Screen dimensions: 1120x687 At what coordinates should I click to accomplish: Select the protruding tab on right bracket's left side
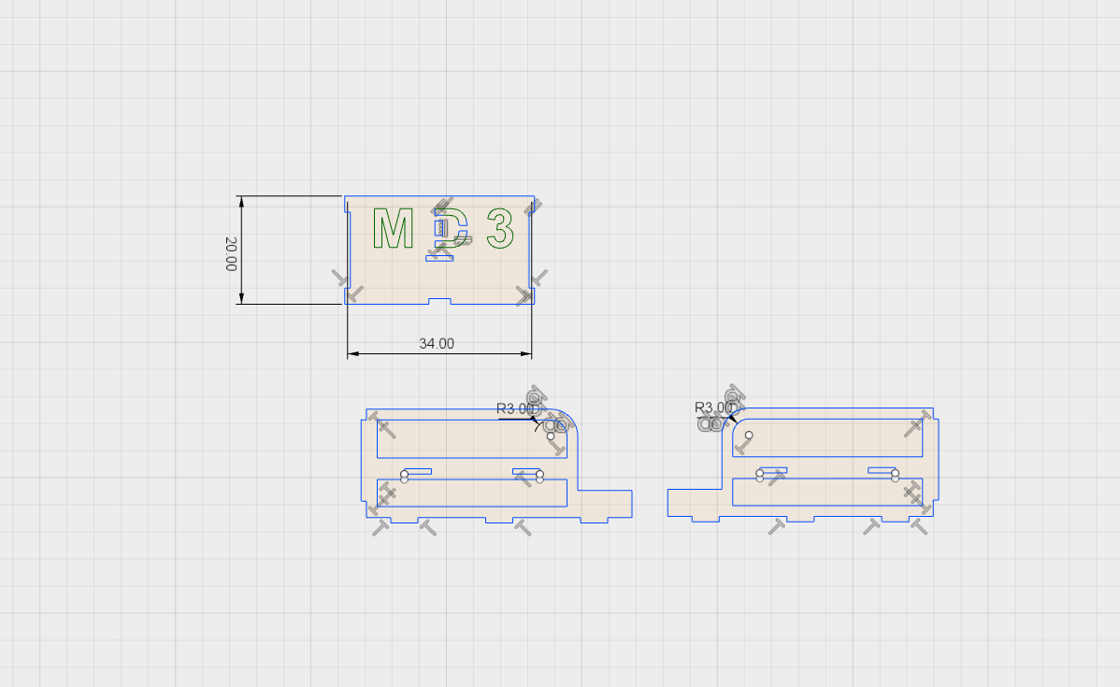pos(694,502)
